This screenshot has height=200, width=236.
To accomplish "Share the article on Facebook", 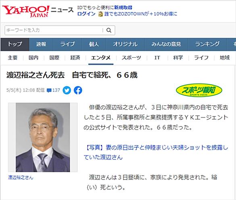I will tap(78, 90).
